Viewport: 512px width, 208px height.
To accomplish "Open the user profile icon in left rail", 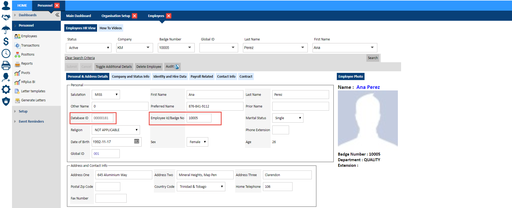I will tap(6, 5).
